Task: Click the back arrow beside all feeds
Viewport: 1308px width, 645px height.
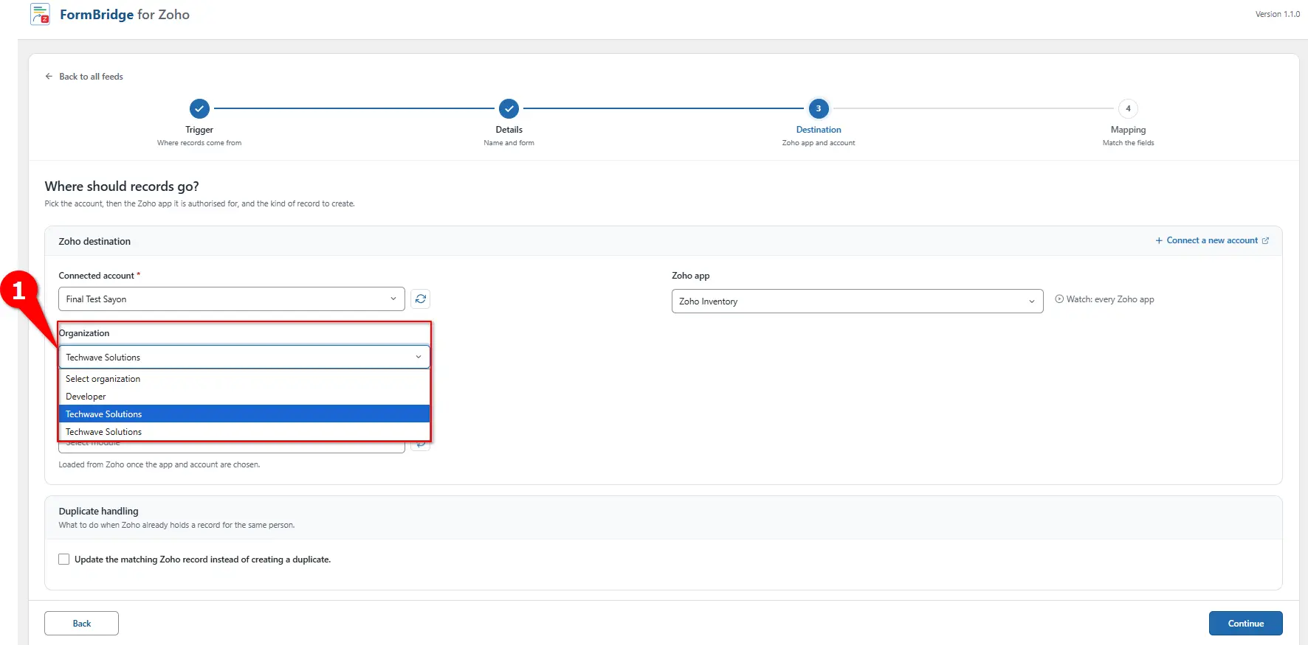Action: tap(49, 77)
